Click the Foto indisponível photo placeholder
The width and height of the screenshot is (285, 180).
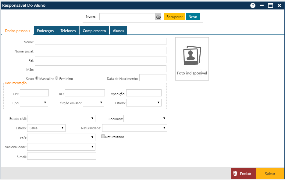[192, 59]
